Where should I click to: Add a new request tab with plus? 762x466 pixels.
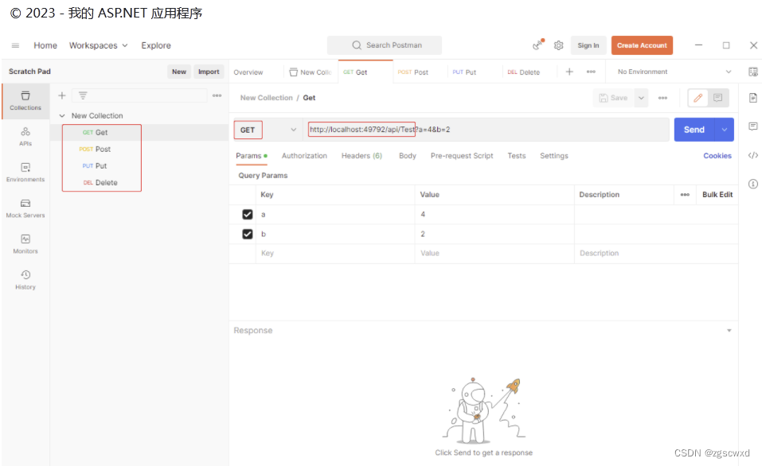pos(569,72)
